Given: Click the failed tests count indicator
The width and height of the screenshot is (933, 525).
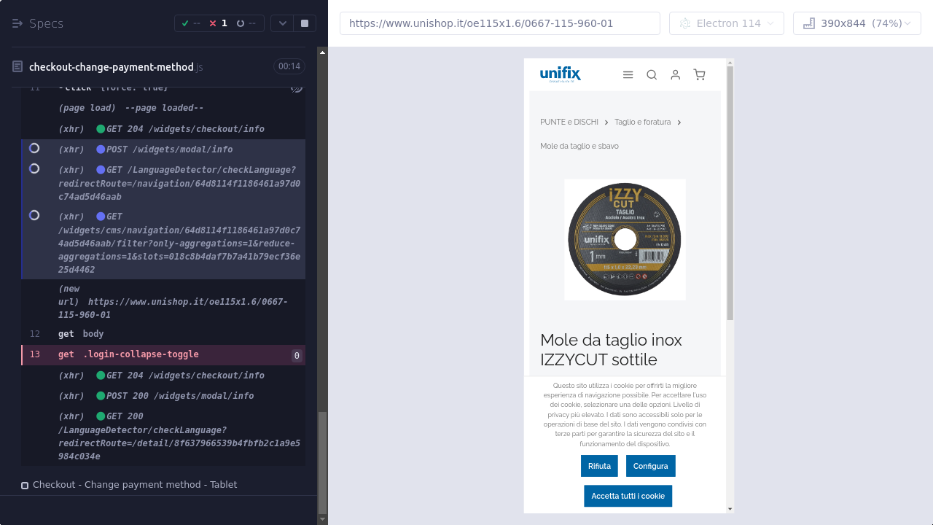Looking at the screenshot, I should (x=219, y=23).
